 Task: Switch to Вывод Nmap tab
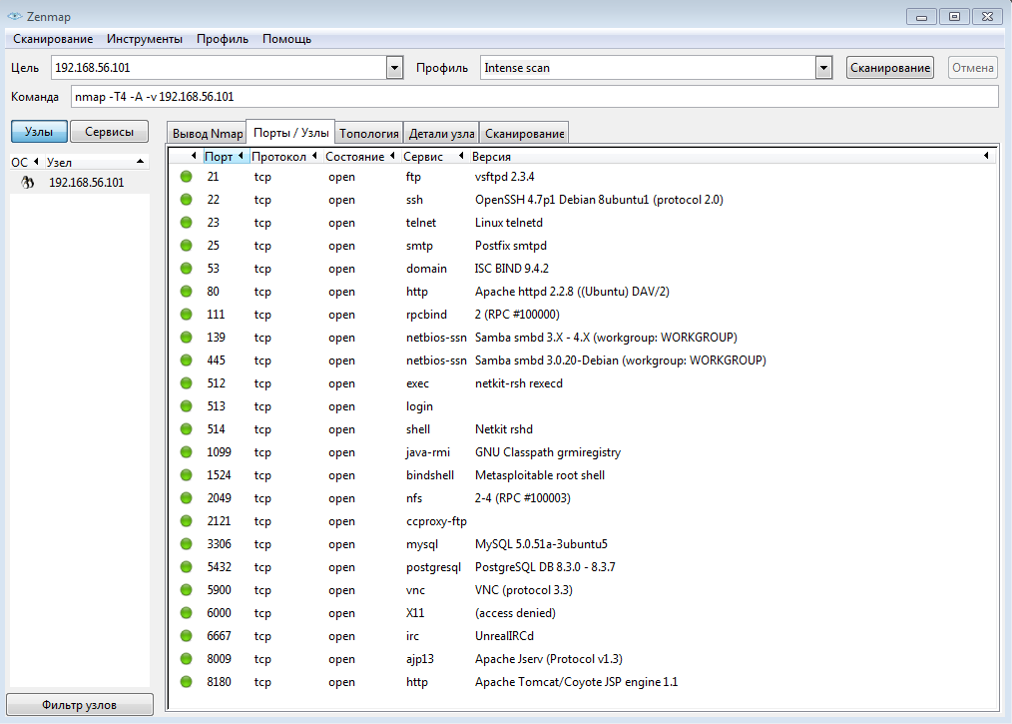pyautogui.click(x=208, y=133)
